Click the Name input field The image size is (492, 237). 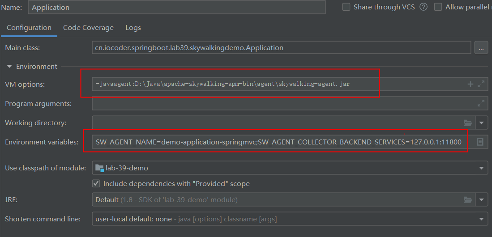(x=177, y=7)
